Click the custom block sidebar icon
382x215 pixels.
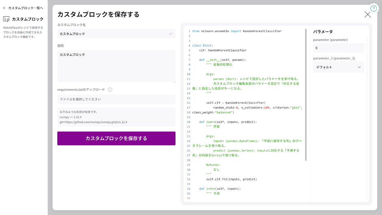(7, 19)
